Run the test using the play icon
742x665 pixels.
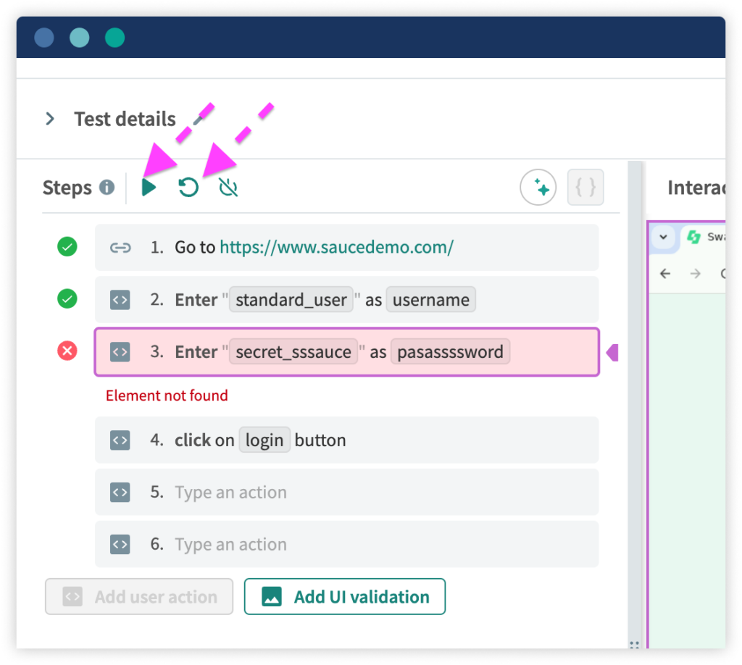click(x=150, y=187)
